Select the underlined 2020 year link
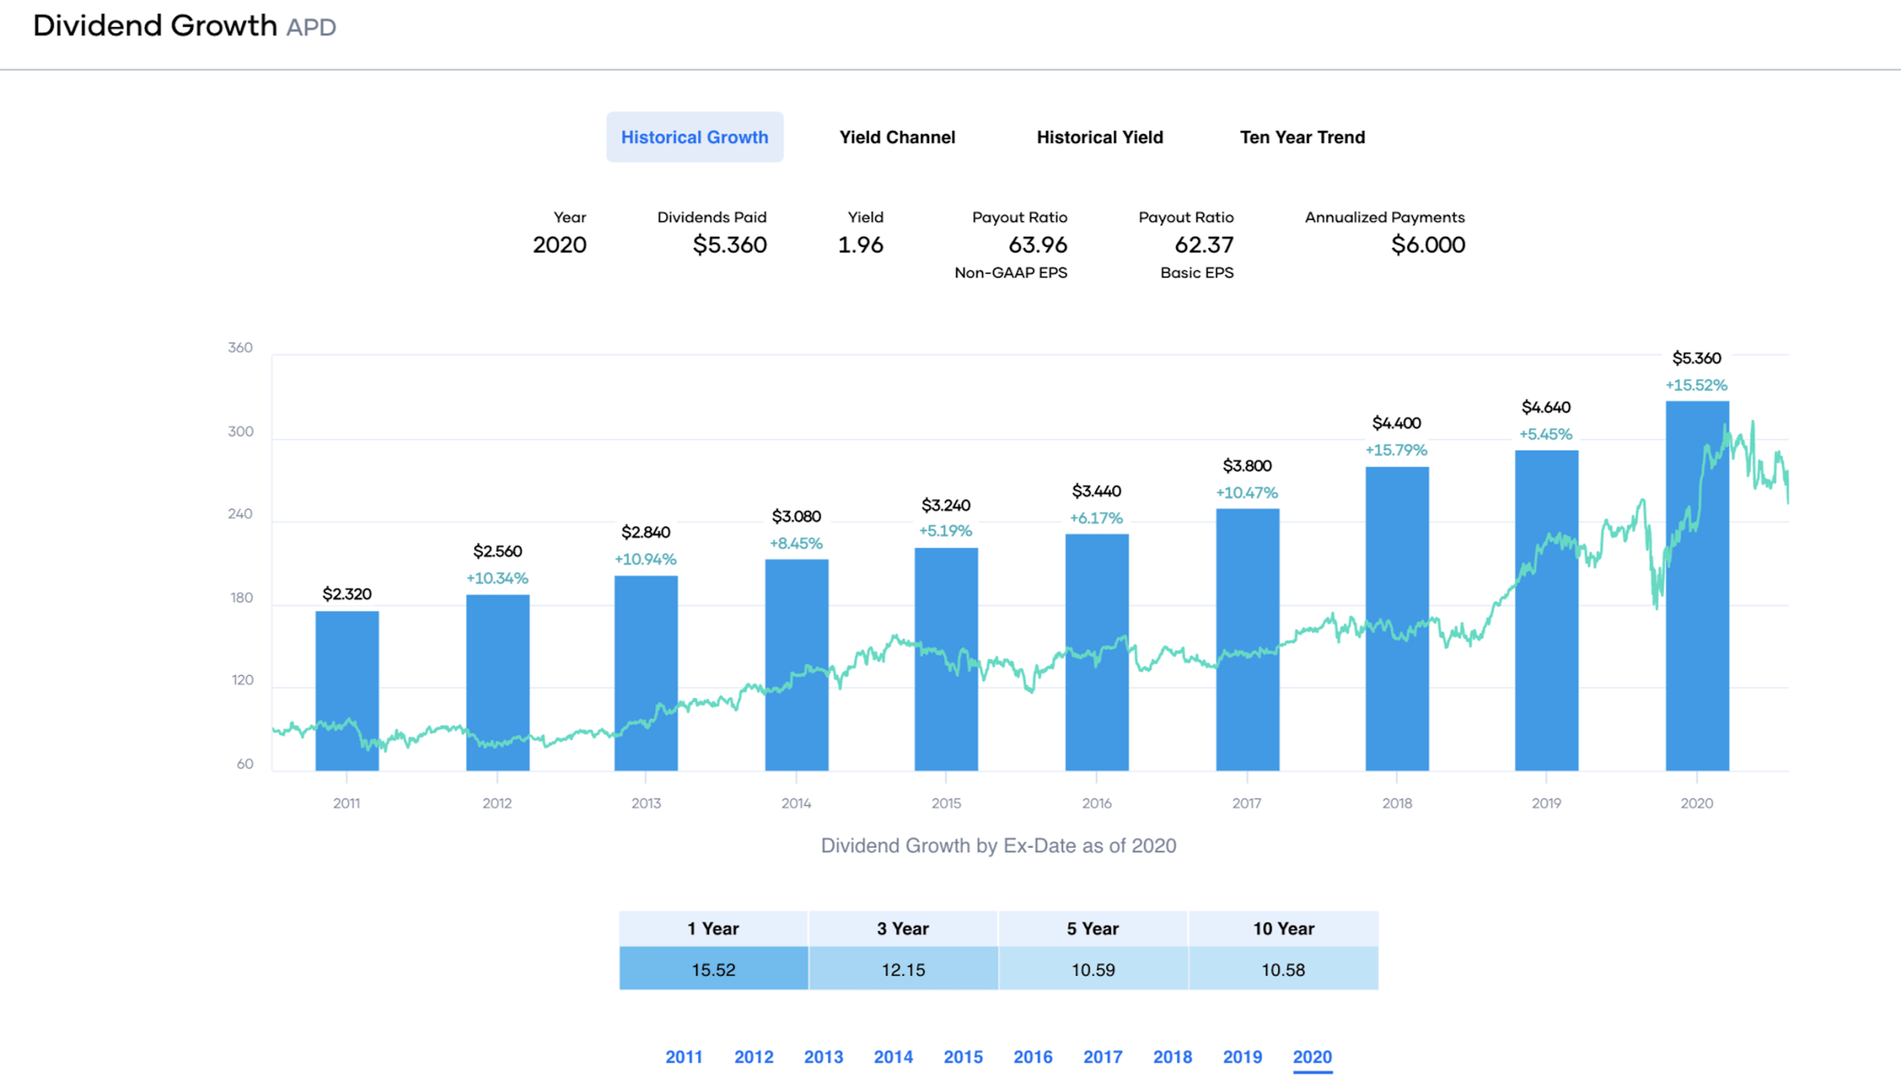Screen dimensions: 1901x1089 (1312, 1056)
